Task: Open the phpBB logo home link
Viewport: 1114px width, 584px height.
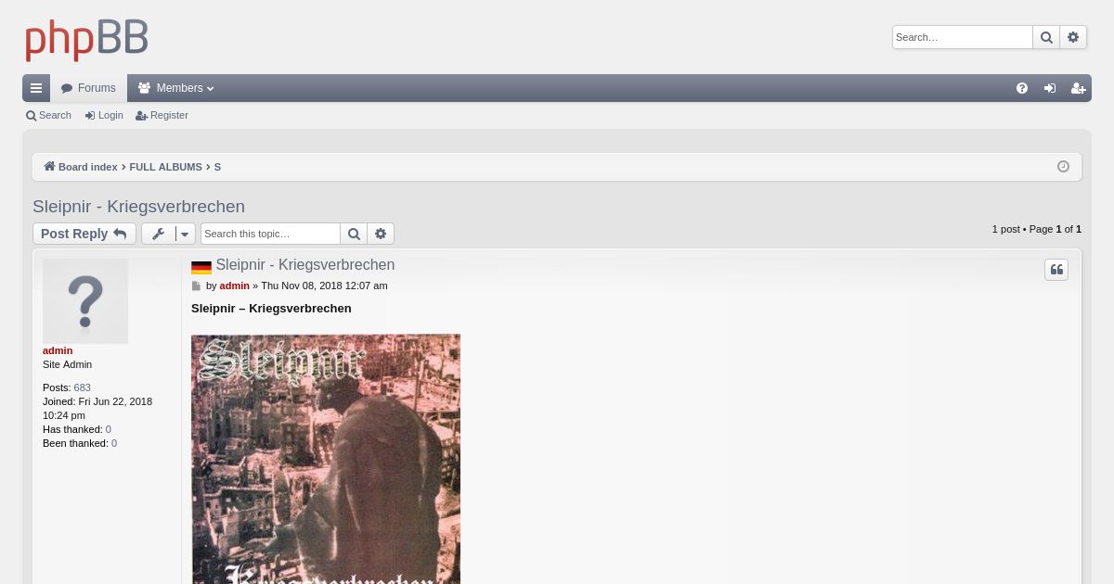Action: coord(86,40)
